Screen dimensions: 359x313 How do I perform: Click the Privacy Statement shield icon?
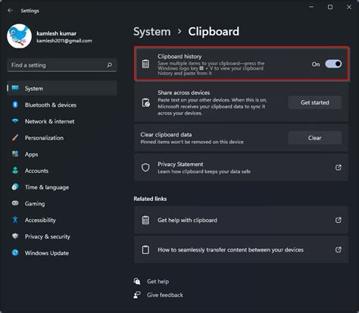tap(145, 167)
